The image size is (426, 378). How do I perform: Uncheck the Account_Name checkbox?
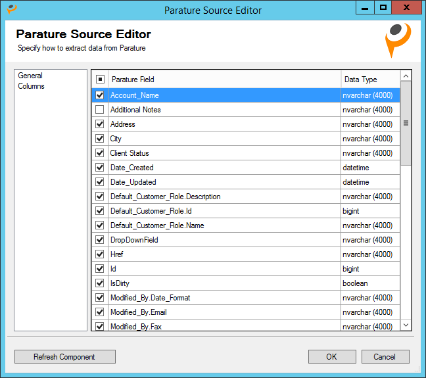tap(100, 95)
